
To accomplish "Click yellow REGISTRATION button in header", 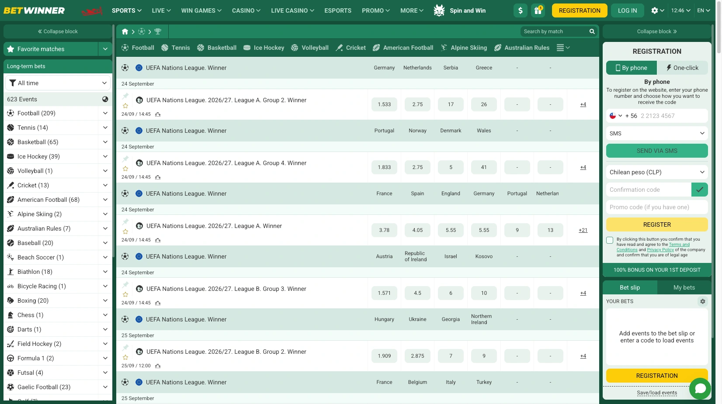I will (580, 10).
